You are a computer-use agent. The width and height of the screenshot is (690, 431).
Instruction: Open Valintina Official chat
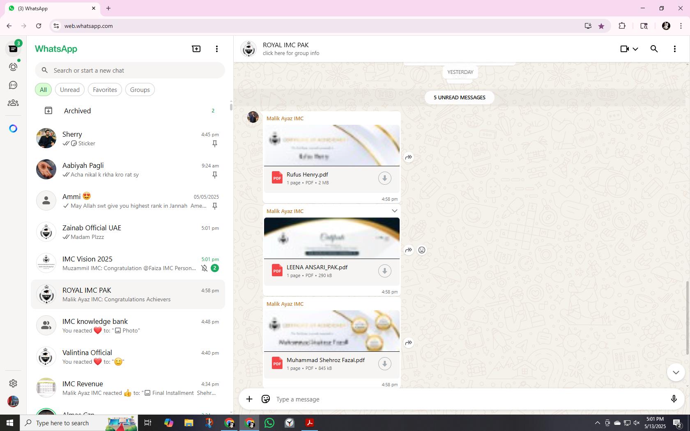(128, 357)
